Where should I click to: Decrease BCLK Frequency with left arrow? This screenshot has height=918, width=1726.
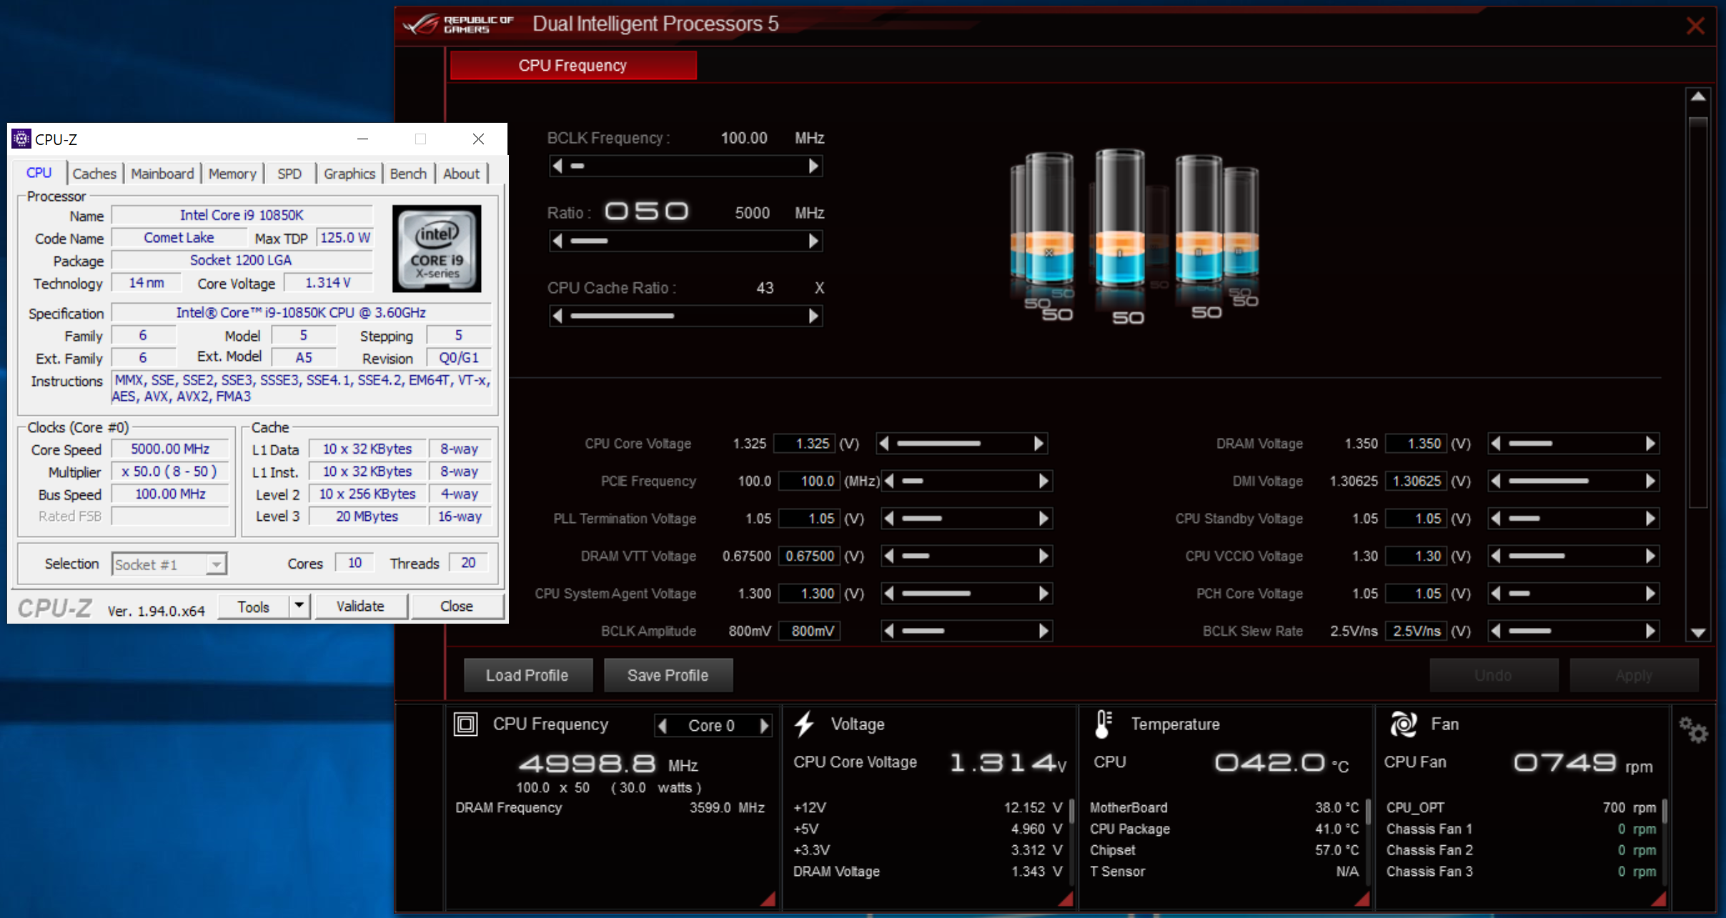[x=557, y=166]
